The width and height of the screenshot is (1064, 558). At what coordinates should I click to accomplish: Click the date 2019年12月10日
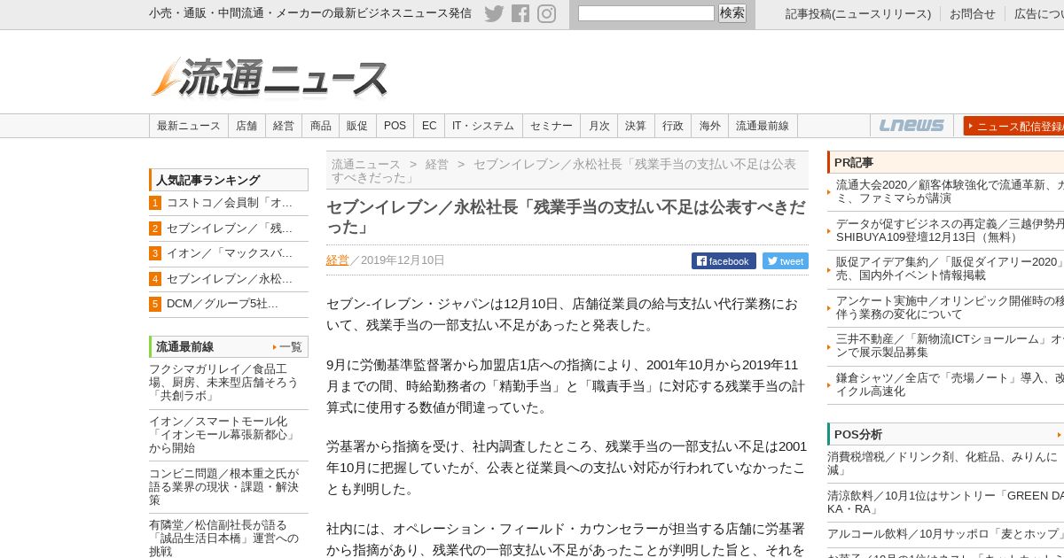403,260
